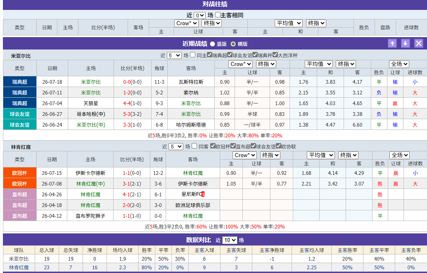Viewport: 427px width, 273px height.
Task: Close the 近期战绩 section with X icon
Action: tap(419, 43)
